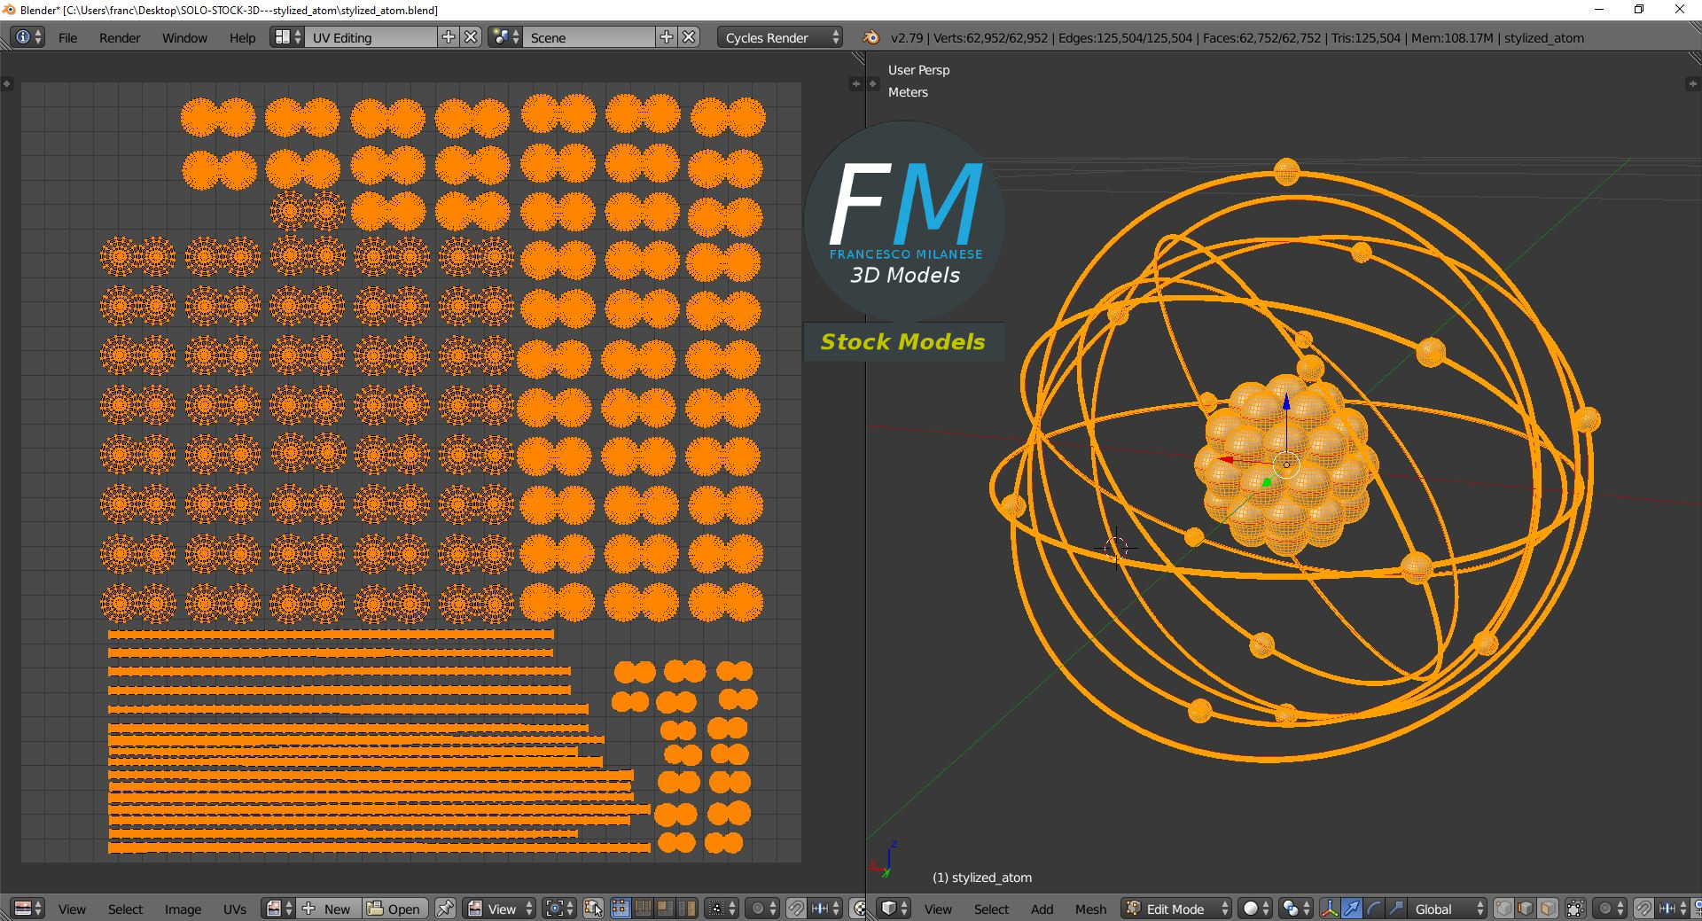Open the Render menu
Viewport: 1702px width, 921px height.
tap(120, 37)
